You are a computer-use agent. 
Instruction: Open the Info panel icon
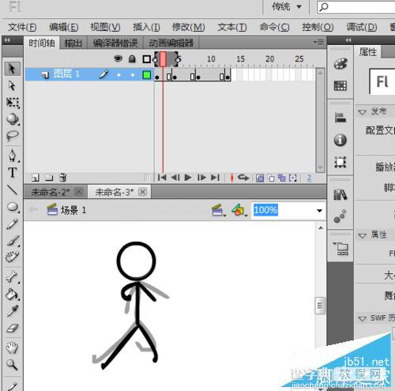tap(340, 140)
